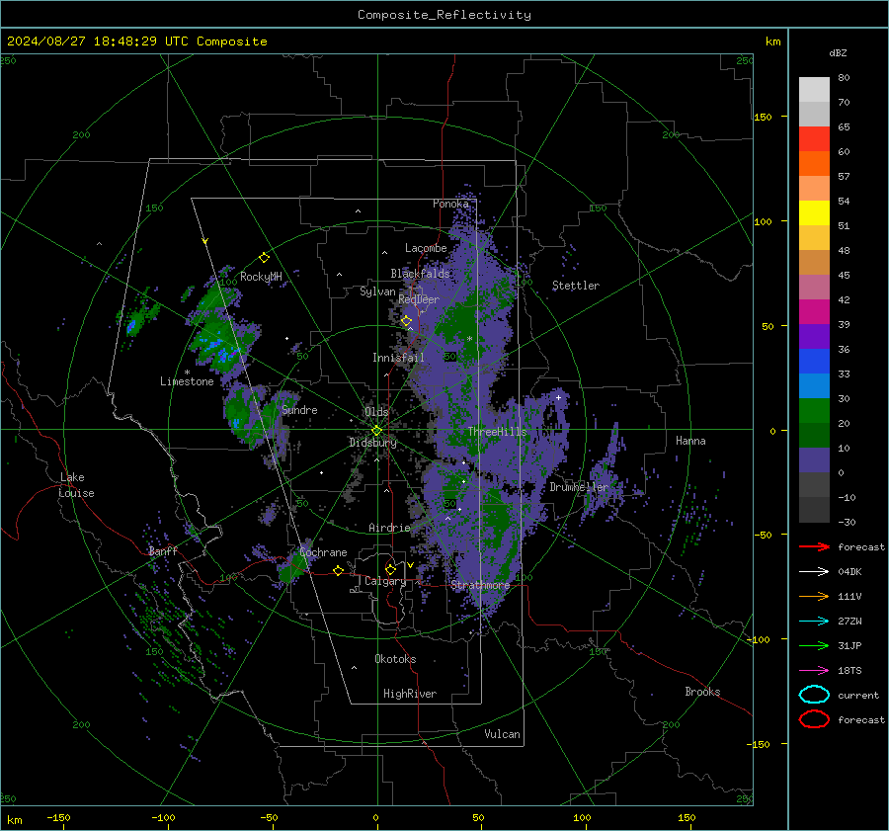
Task: Click the Sylvan label on map
Action: pyautogui.click(x=377, y=291)
